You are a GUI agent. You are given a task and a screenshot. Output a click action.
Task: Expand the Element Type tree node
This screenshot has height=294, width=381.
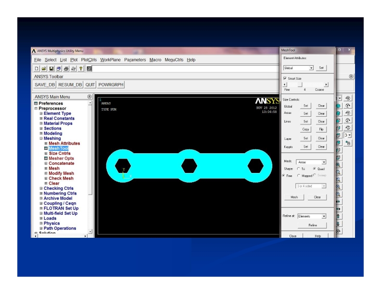pyautogui.click(x=41, y=113)
